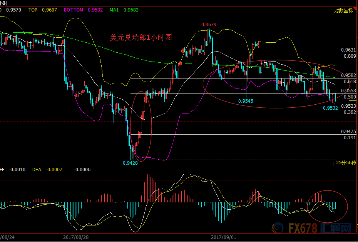
Task: Click the 0.9545 low price label
Action: coord(246,101)
